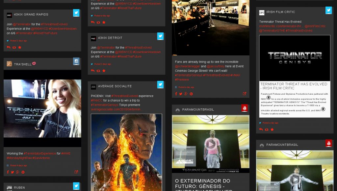Open the Tra'shell profile avatar
The image size is (337, 191).
[x=9, y=64]
